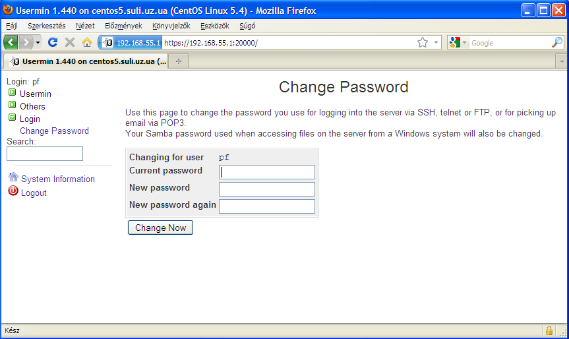Expand the Others category in the sidebar
This screenshot has width=569, height=339.
[x=12, y=106]
